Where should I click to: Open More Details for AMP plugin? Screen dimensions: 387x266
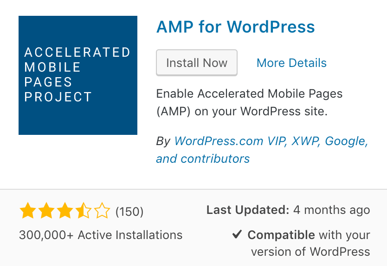pyautogui.click(x=291, y=63)
